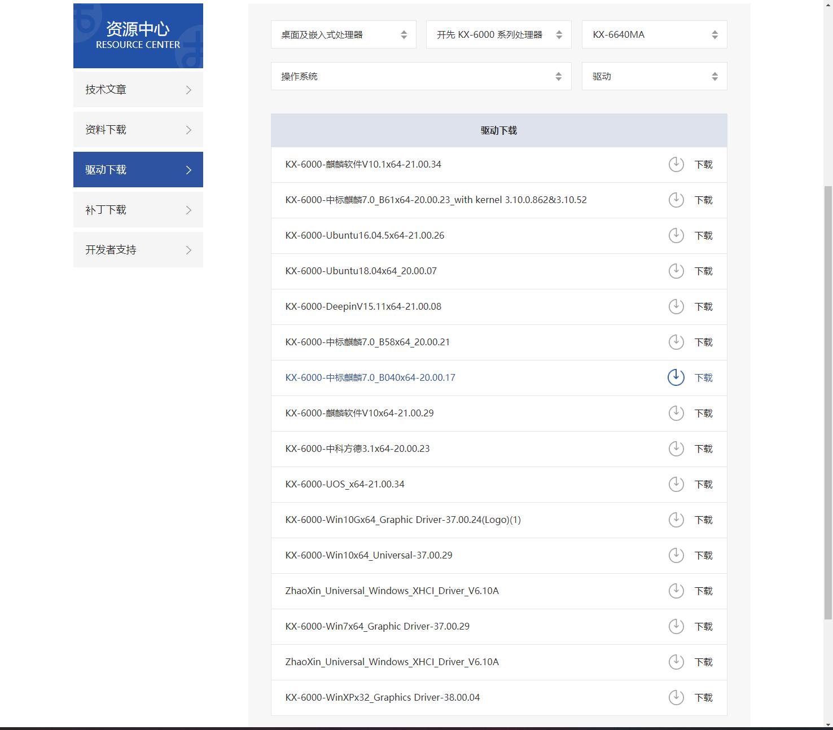This screenshot has height=730, width=833.
Task: Expand the 操作系统 dropdown selector
Action: click(420, 76)
